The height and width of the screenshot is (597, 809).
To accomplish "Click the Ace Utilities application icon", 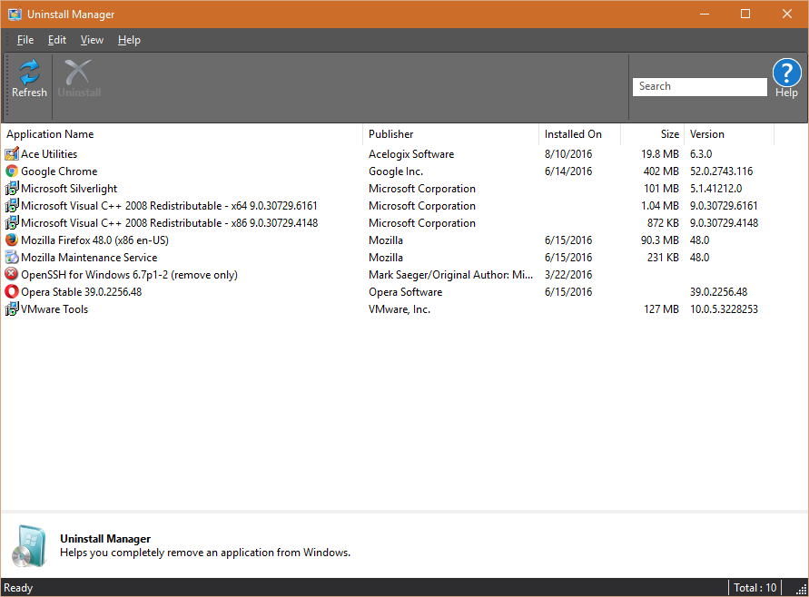I will pos(12,153).
